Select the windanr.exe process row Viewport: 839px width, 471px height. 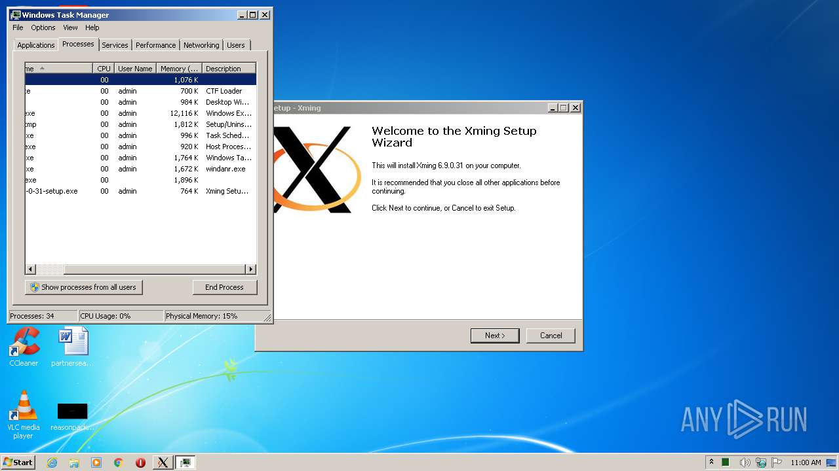coord(140,169)
